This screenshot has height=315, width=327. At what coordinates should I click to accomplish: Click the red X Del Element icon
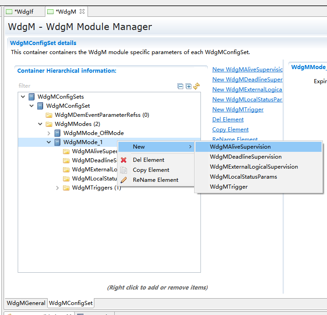click(123, 160)
